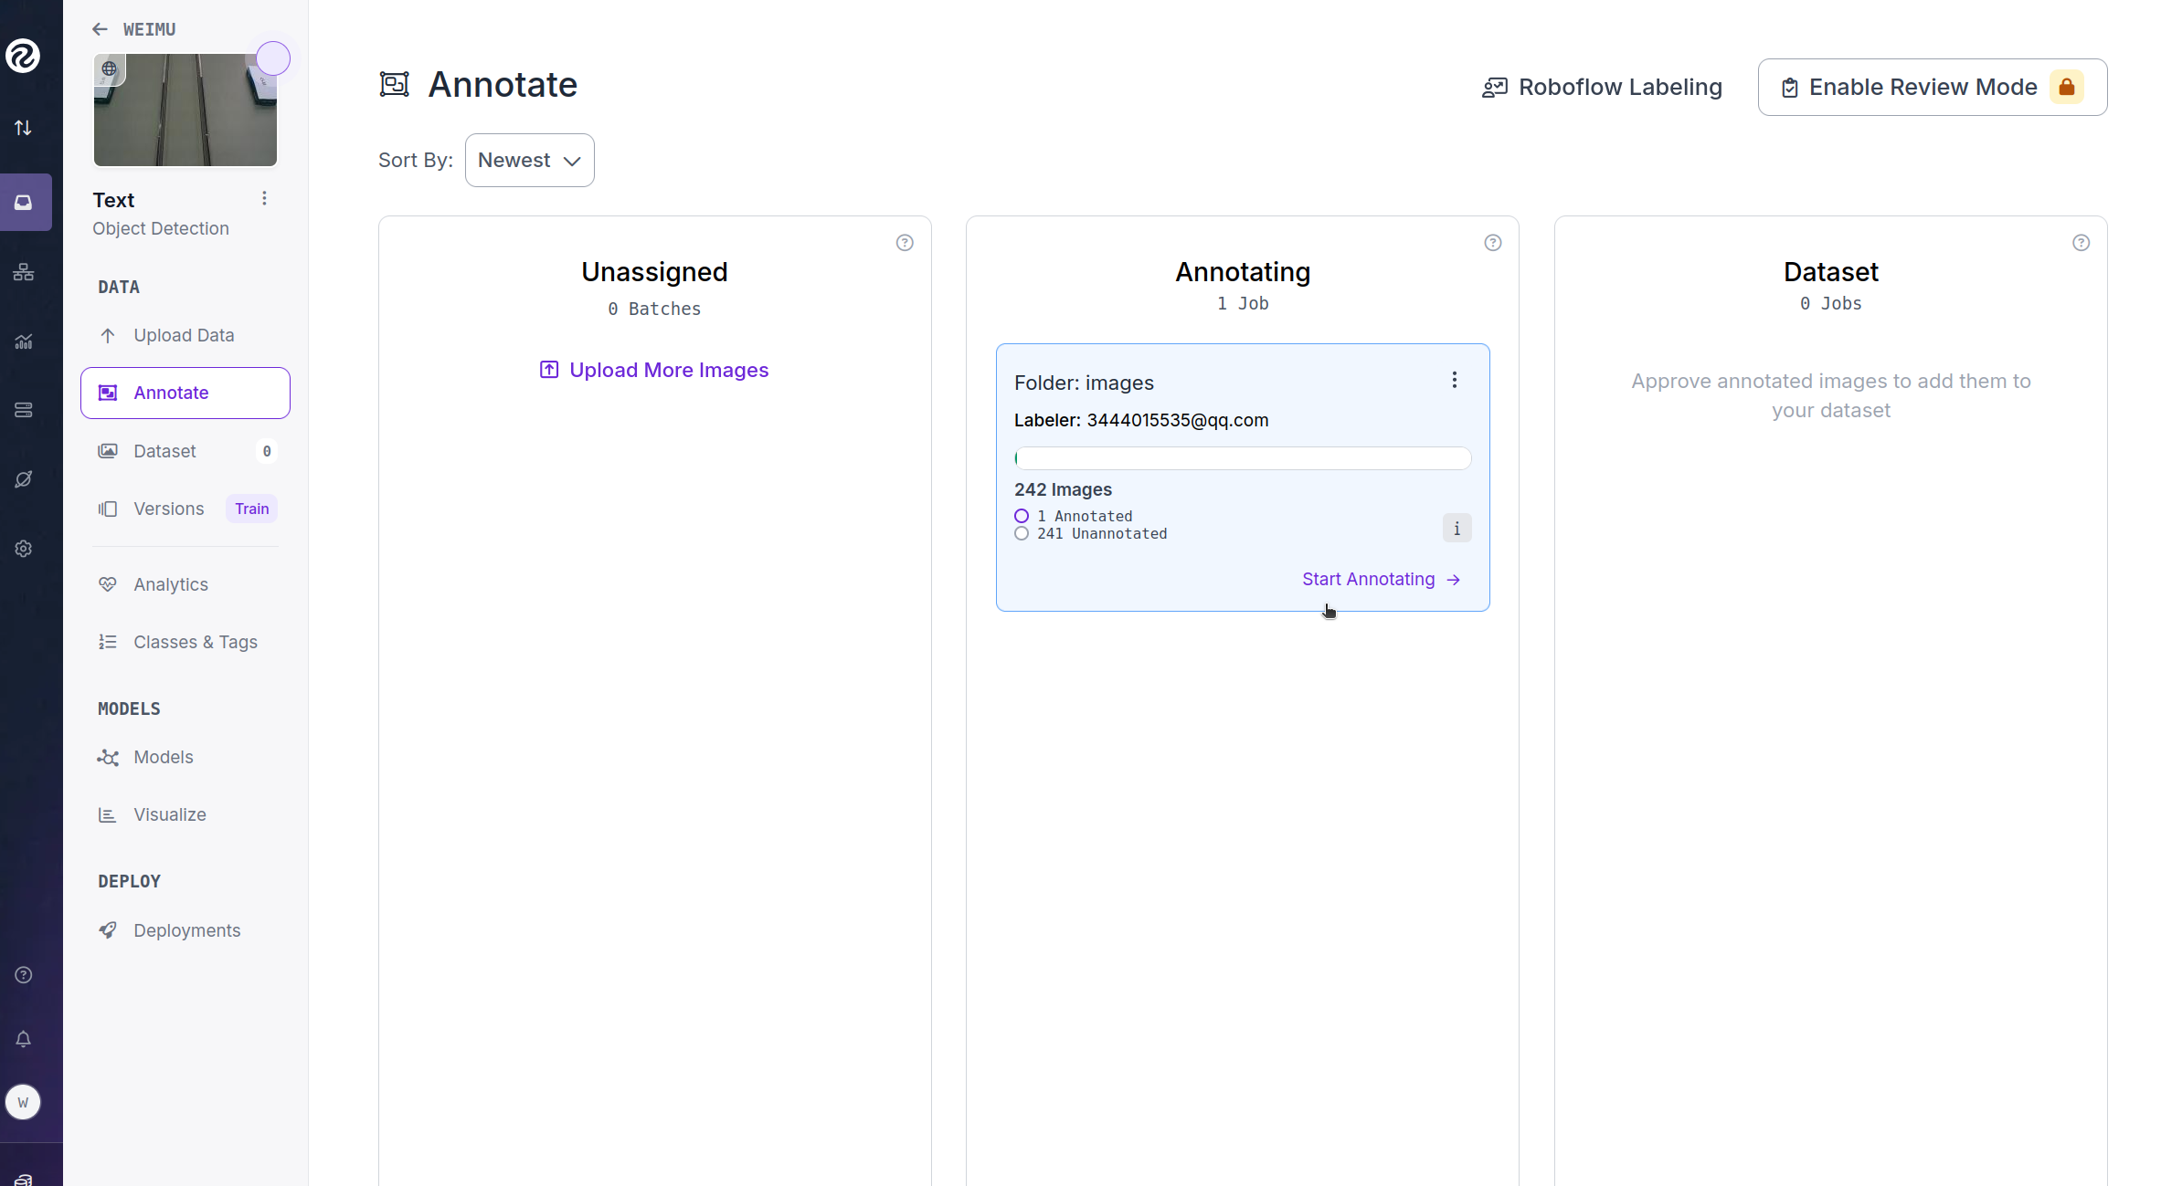The image size is (2161, 1186).
Task: Click the job annotation progress bar
Action: pos(1242,458)
